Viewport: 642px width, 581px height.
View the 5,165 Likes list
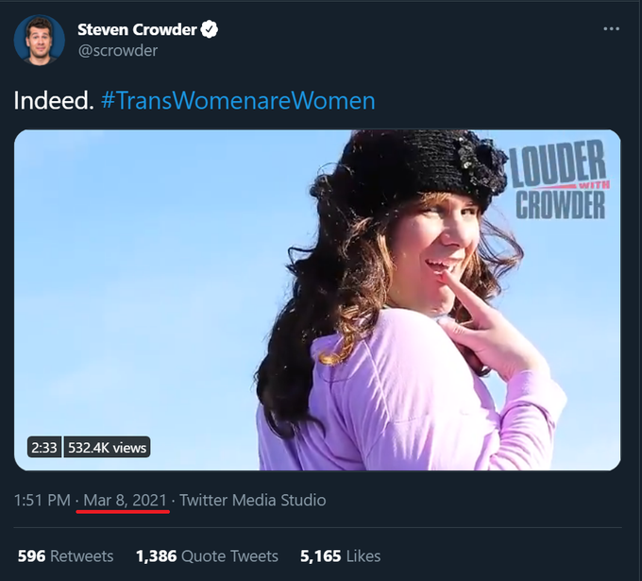click(x=340, y=556)
